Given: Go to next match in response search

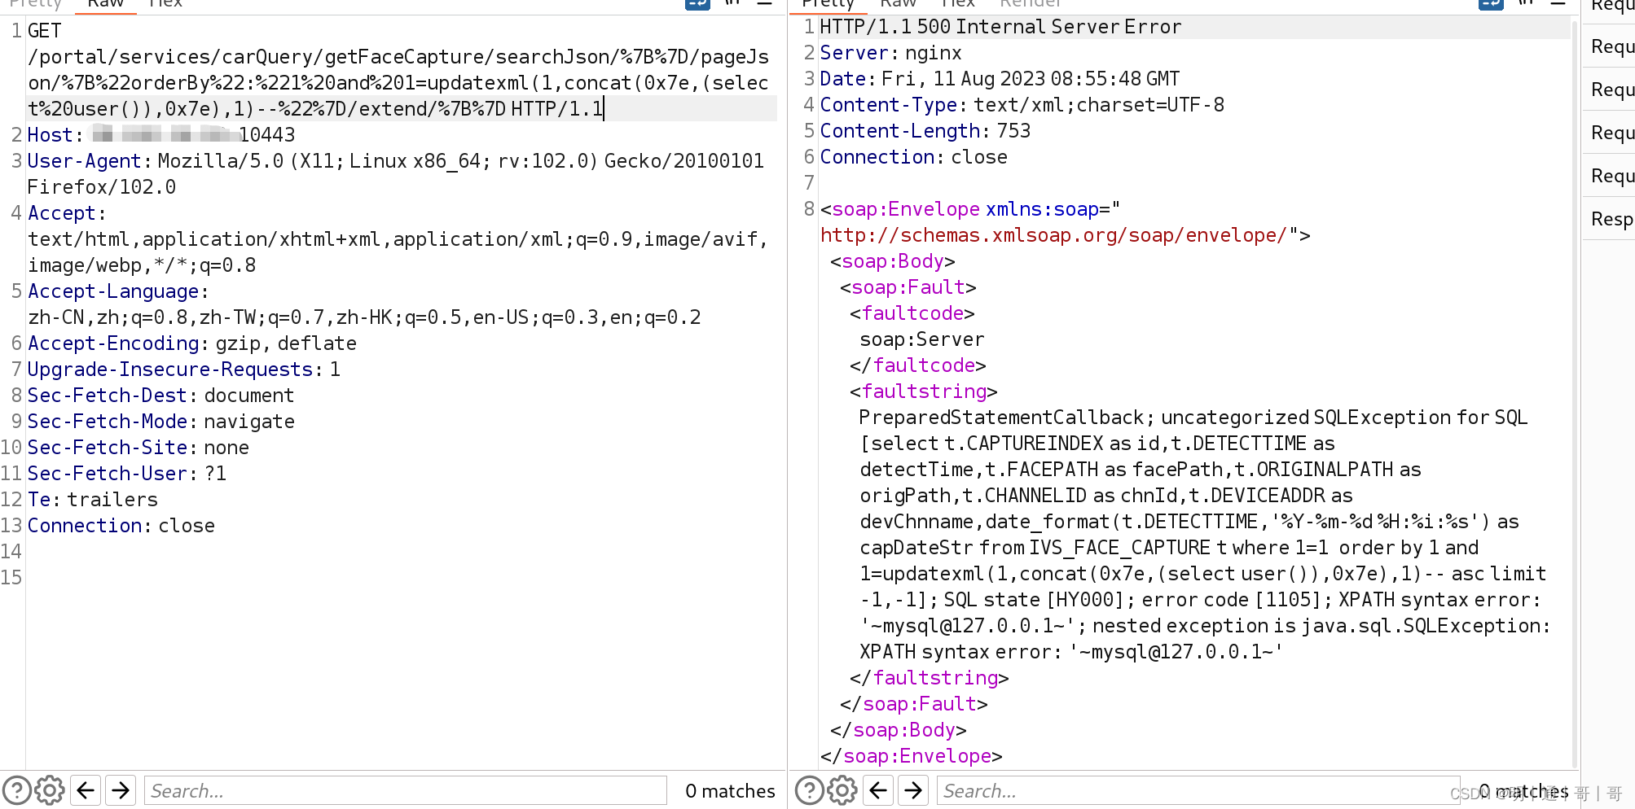Looking at the screenshot, I should tap(913, 790).
